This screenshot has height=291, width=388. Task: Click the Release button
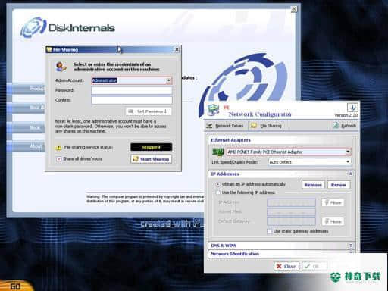313,185
